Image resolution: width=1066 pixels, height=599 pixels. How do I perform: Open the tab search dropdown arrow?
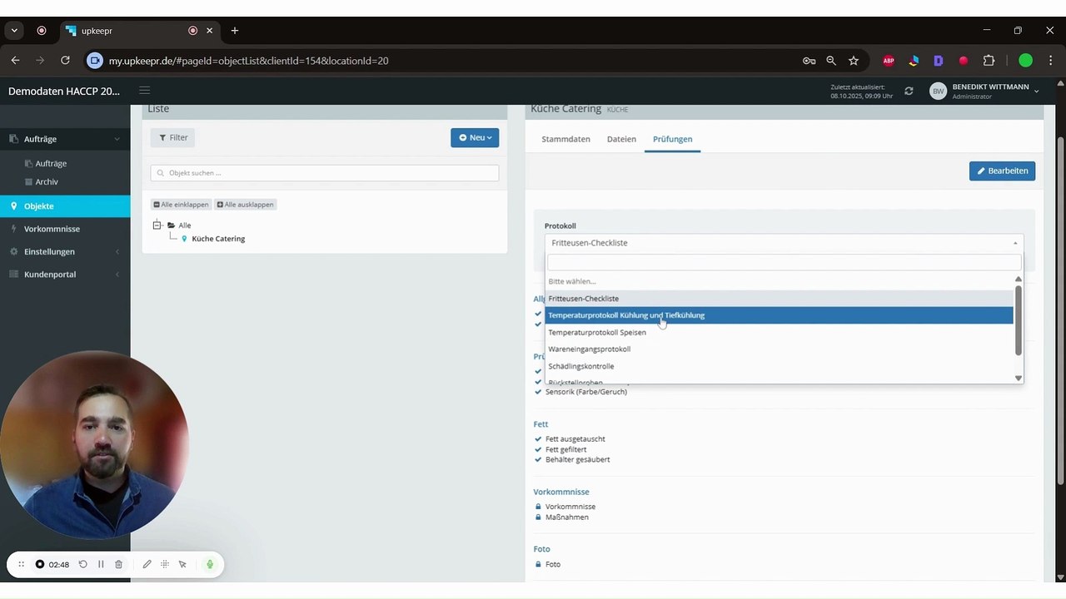coord(14,31)
